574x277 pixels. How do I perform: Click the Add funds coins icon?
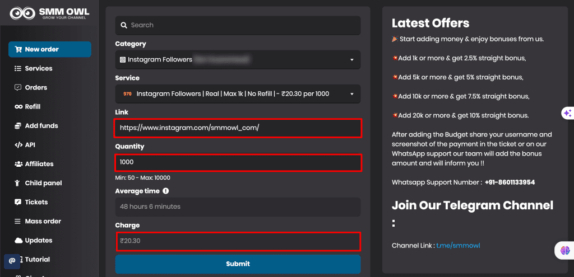pyautogui.click(x=18, y=126)
